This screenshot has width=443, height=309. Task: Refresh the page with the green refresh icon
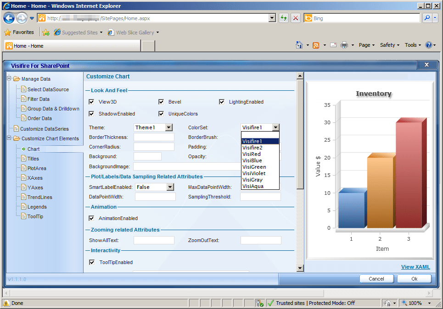[x=283, y=17]
